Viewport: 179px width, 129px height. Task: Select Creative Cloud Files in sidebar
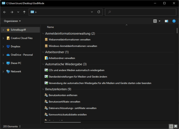click(21, 38)
